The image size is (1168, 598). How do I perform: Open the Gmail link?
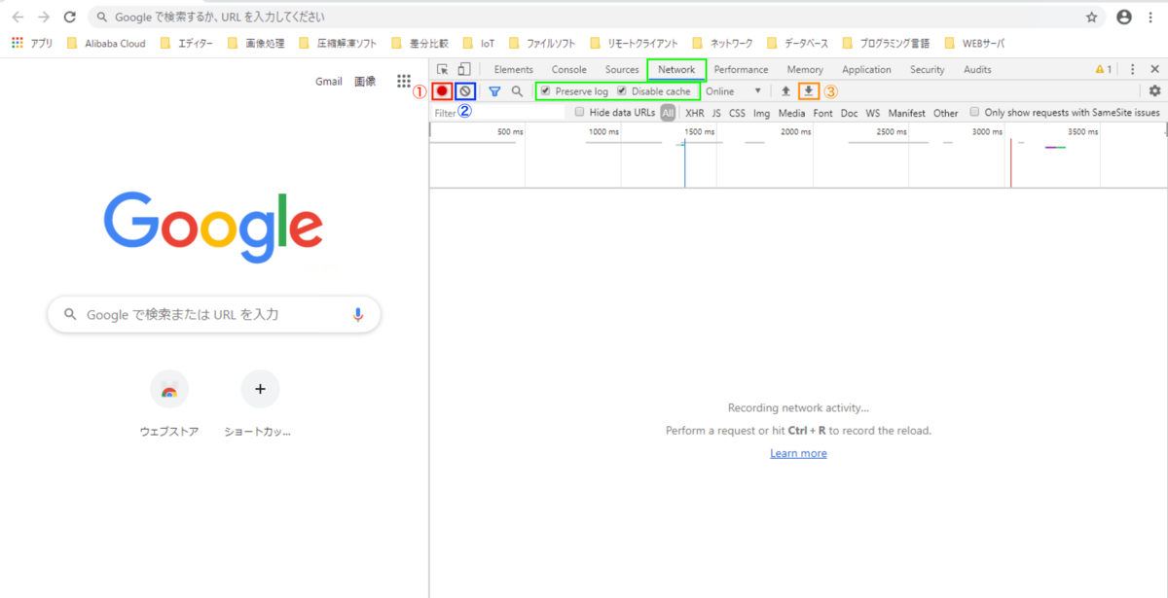click(x=328, y=82)
